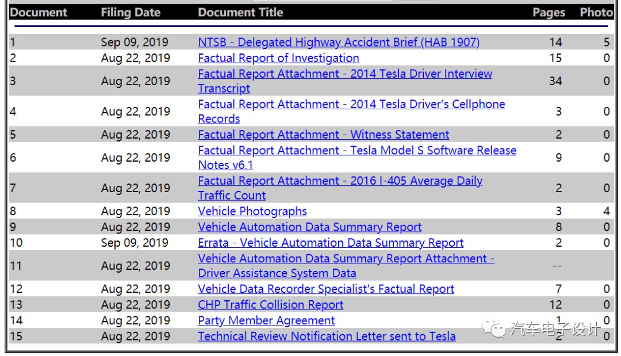Select filing date of document 13
The width and height of the screenshot is (621, 356).
point(136,304)
